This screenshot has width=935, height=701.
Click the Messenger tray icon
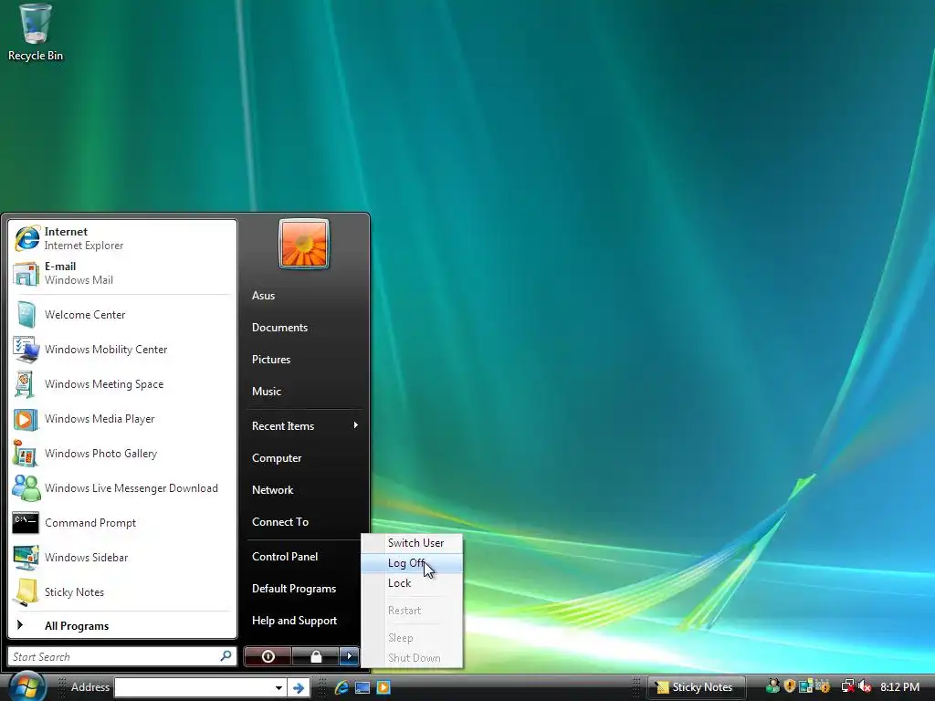tap(772, 686)
